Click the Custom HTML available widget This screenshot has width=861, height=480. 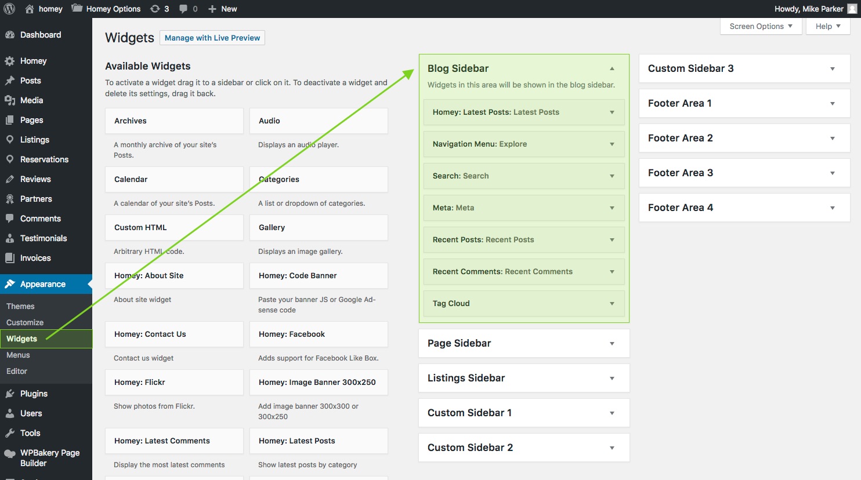(x=174, y=227)
